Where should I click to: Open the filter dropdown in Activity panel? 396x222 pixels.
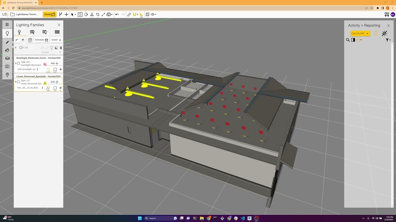click(388, 40)
